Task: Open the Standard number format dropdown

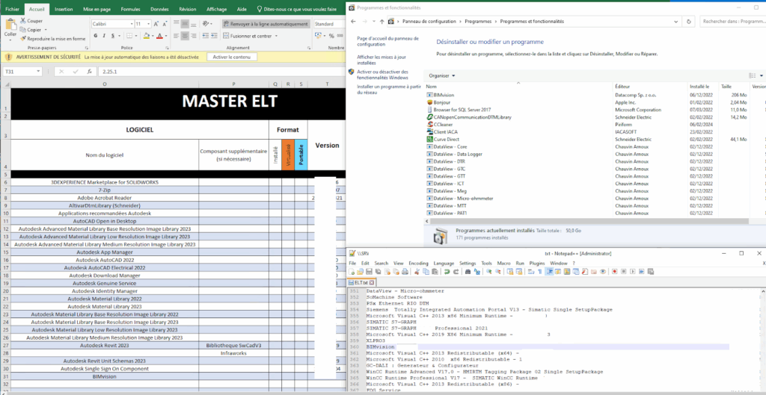Action: 329,24
